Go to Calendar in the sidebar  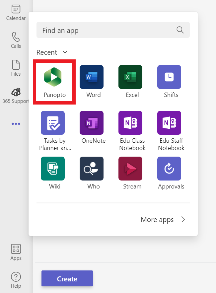pos(16,13)
